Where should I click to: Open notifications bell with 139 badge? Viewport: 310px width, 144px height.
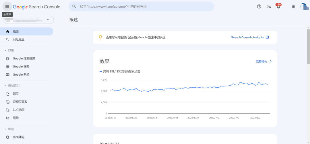click(x=278, y=6)
